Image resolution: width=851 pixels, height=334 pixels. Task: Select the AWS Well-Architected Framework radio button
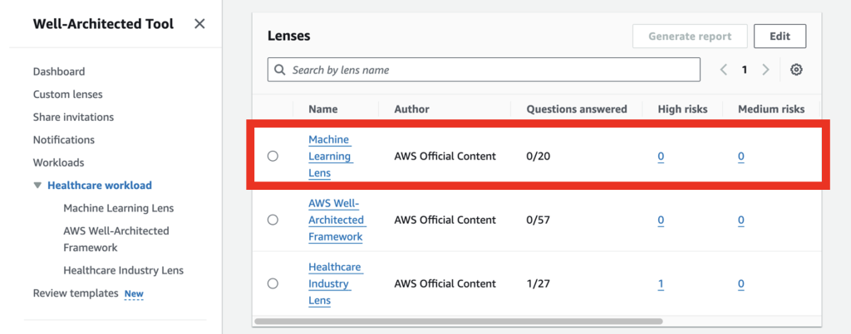tap(273, 220)
